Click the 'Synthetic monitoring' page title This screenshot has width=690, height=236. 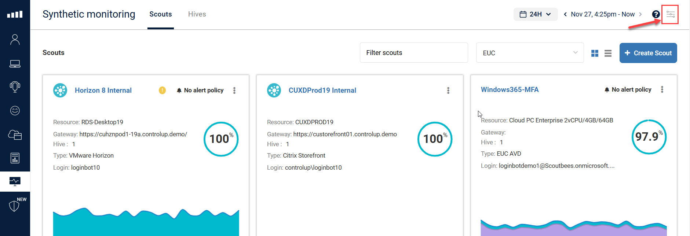[89, 14]
